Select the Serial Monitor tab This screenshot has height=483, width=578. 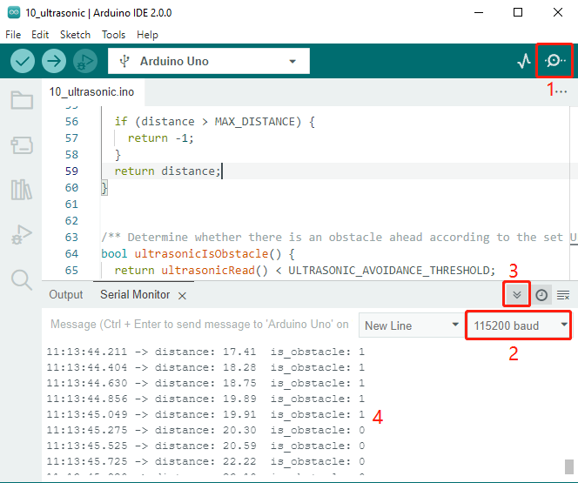point(135,295)
